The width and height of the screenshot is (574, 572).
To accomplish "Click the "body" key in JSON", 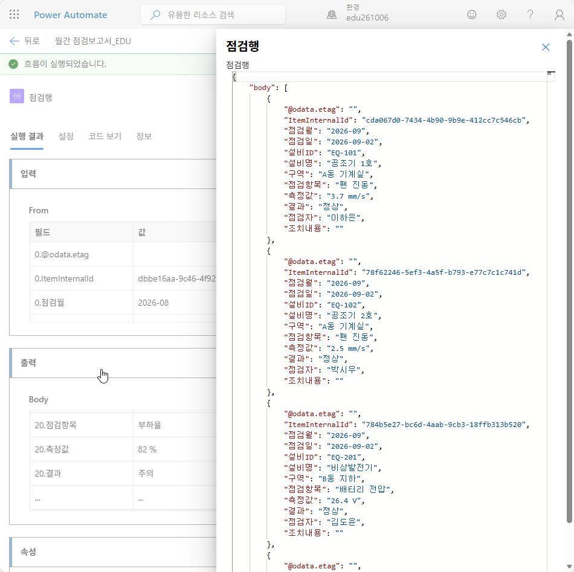I will 262,88.
